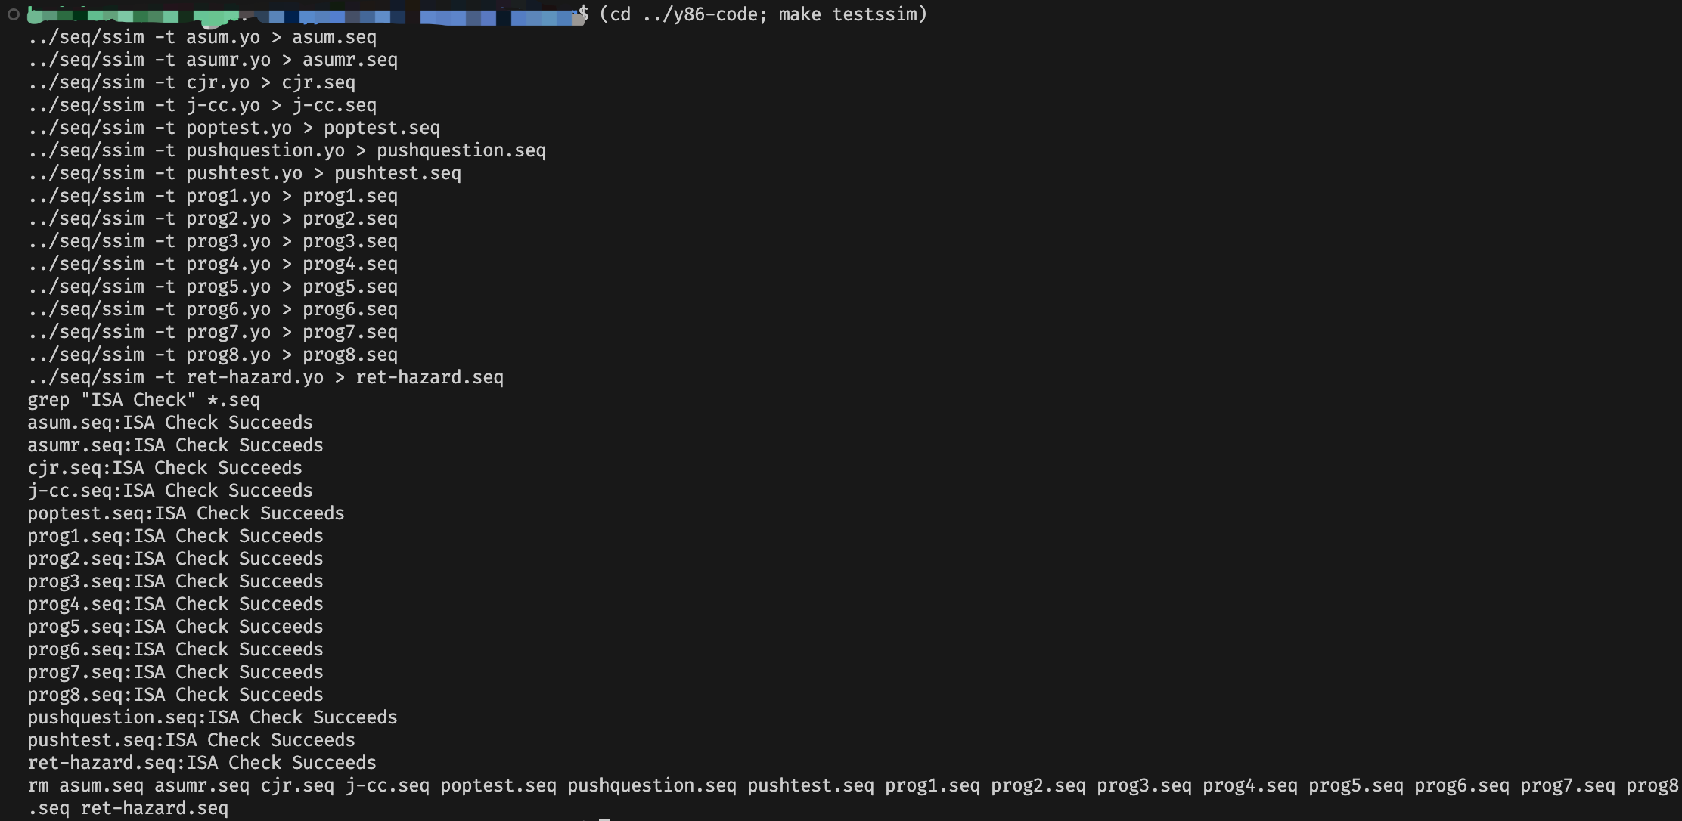Screen dimensions: 1682x821
Task: Click 'pushquestion.seq:ISA Check Succeeds' output line
Action: point(213,717)
